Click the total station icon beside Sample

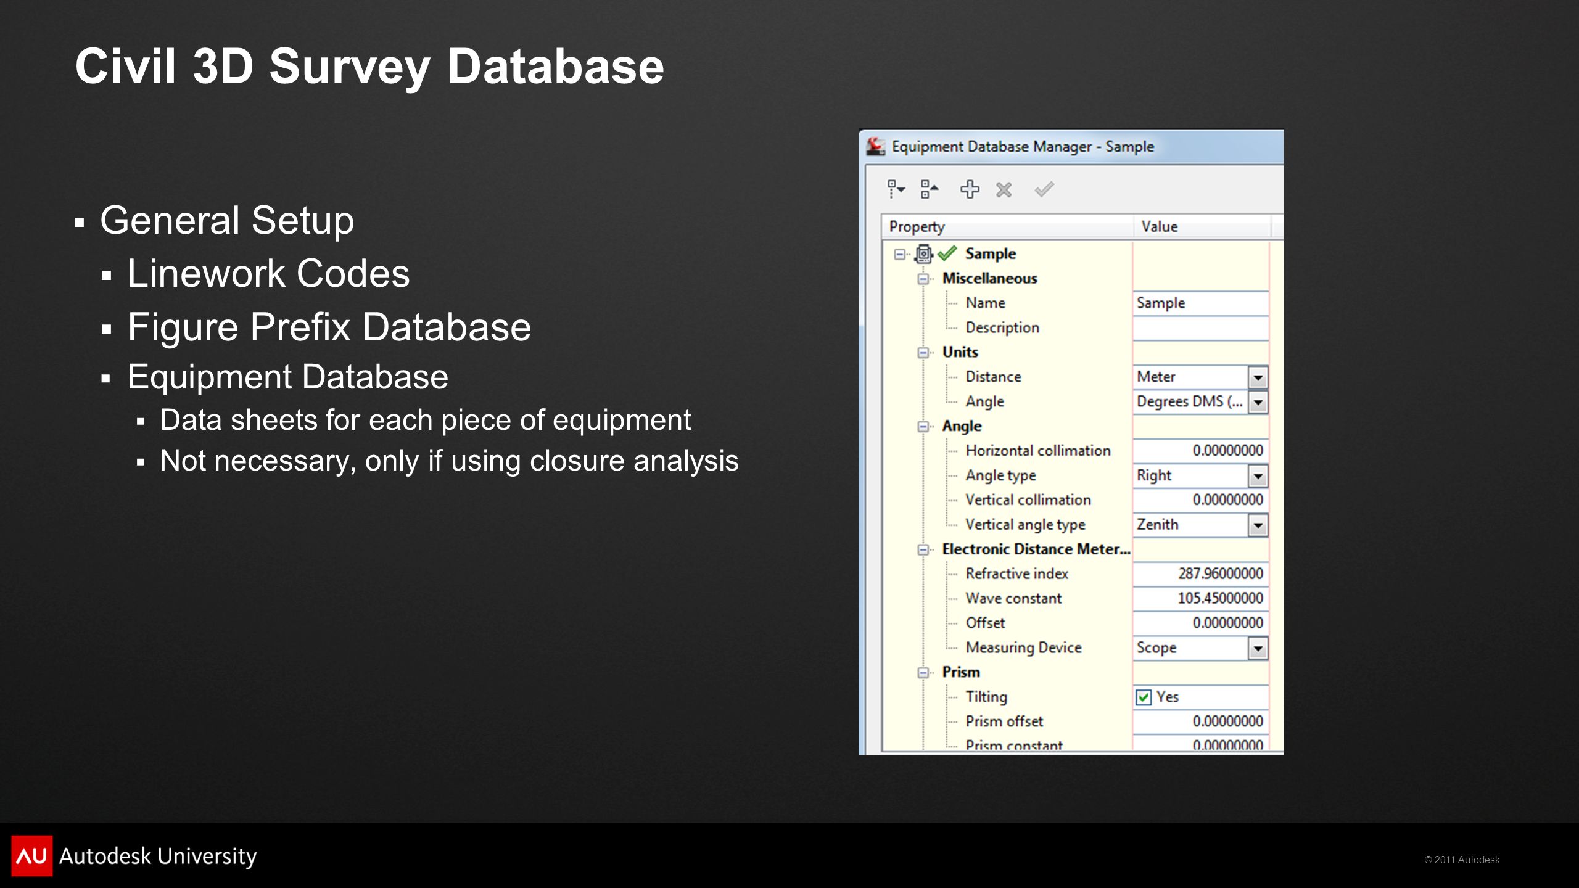(x=923, y=253)
